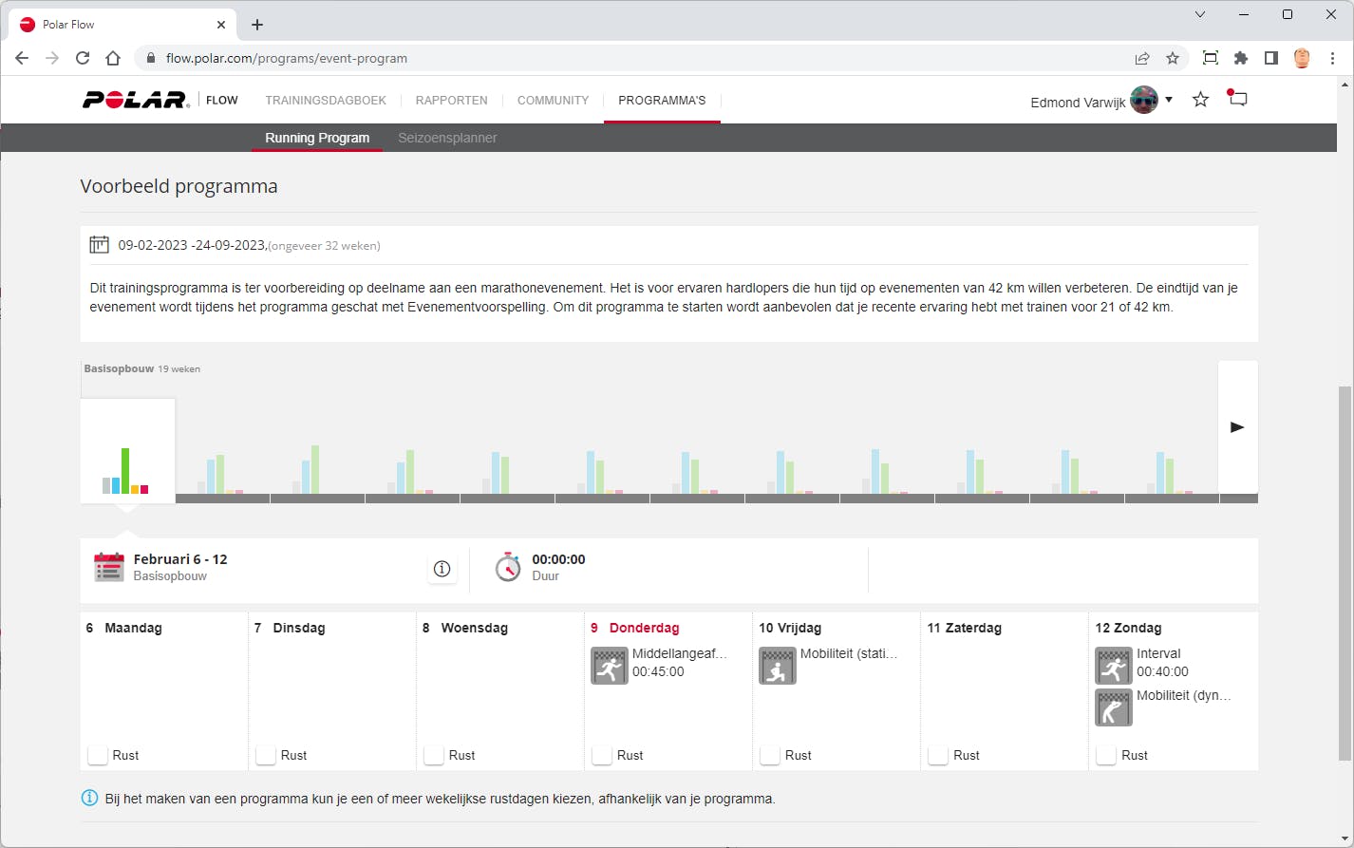Click the '11 Zaterdag' day header
The image size is (1354, 848).
click(x=965, y=628)
